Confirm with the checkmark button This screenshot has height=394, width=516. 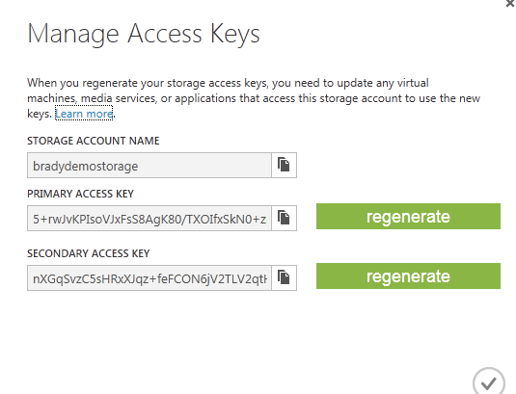click(489, 381)
